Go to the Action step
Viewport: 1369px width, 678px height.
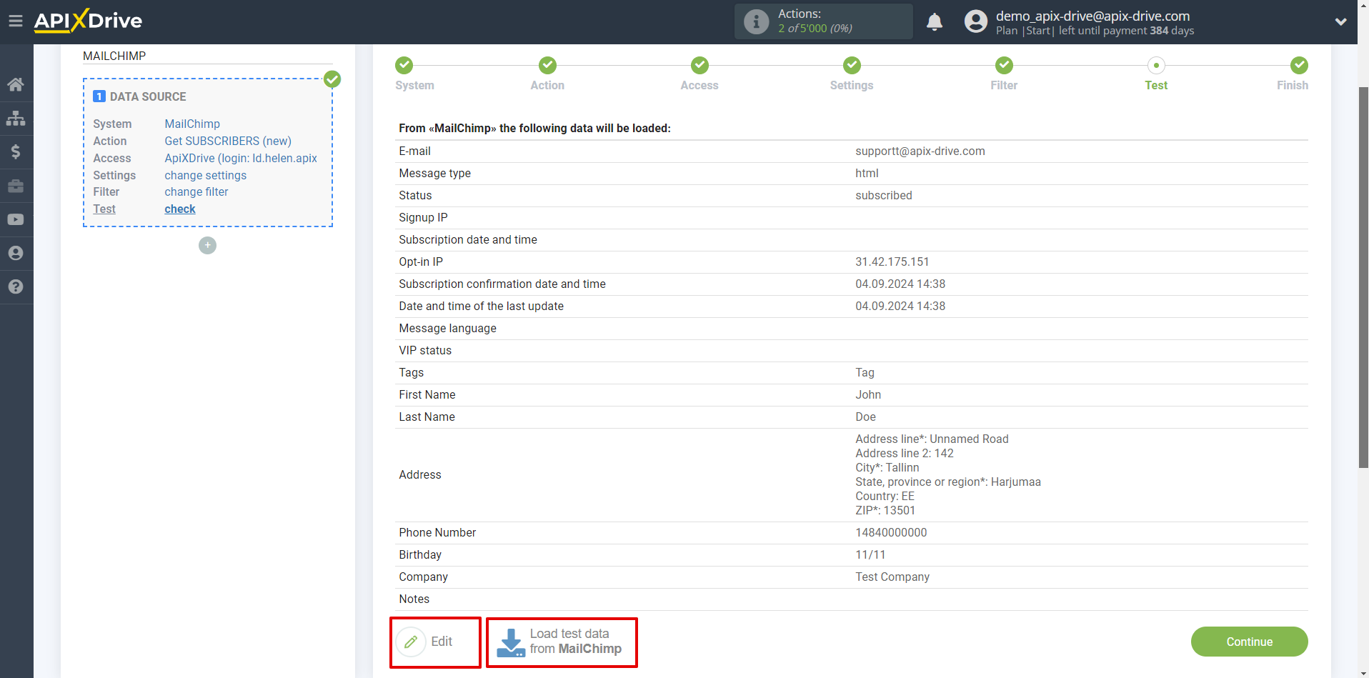(x=547, y=74)
